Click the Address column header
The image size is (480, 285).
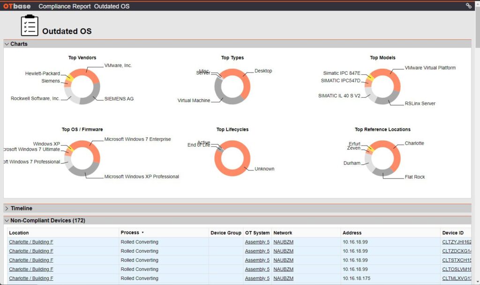click(352, 233)
